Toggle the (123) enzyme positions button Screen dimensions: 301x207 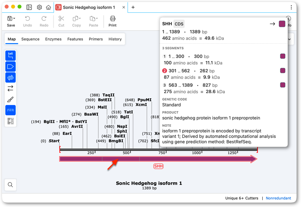click(10, 110)
